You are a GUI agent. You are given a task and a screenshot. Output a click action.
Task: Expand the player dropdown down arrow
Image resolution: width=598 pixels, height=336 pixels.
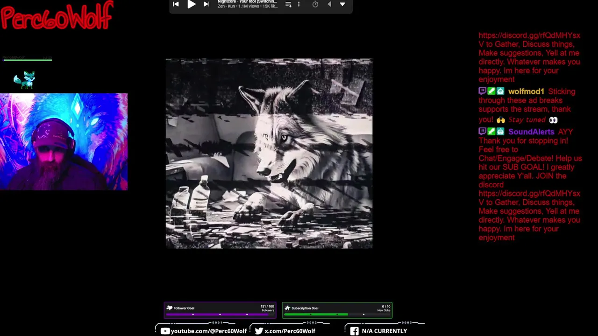(x=342, y=4)
